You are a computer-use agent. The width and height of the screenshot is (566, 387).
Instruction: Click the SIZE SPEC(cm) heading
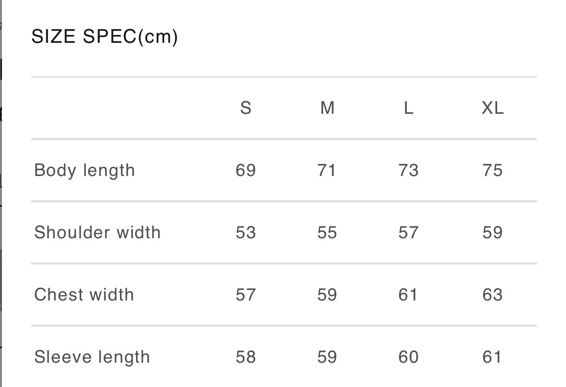104,36
